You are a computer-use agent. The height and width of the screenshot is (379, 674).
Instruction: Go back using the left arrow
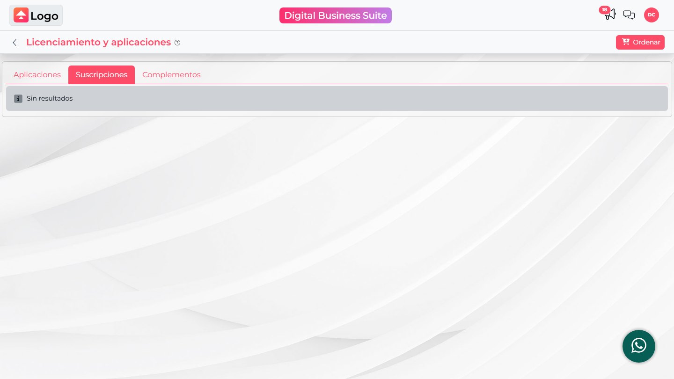tap(15, 43)
